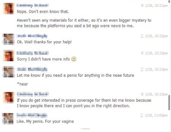Open sender name above 'Let me know if' message
Image resolution: width=171 pixels, height=132 pixels.
(32, 69)
